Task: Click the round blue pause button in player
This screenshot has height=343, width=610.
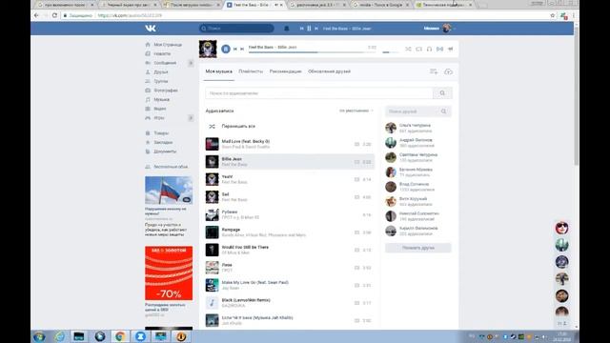Action: [226, 49]
